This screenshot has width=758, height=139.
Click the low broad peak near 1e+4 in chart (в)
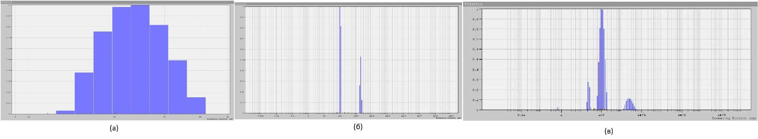(x=629, y=104)
